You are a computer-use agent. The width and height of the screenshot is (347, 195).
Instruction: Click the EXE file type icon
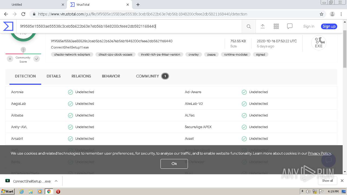coord(319,43)
